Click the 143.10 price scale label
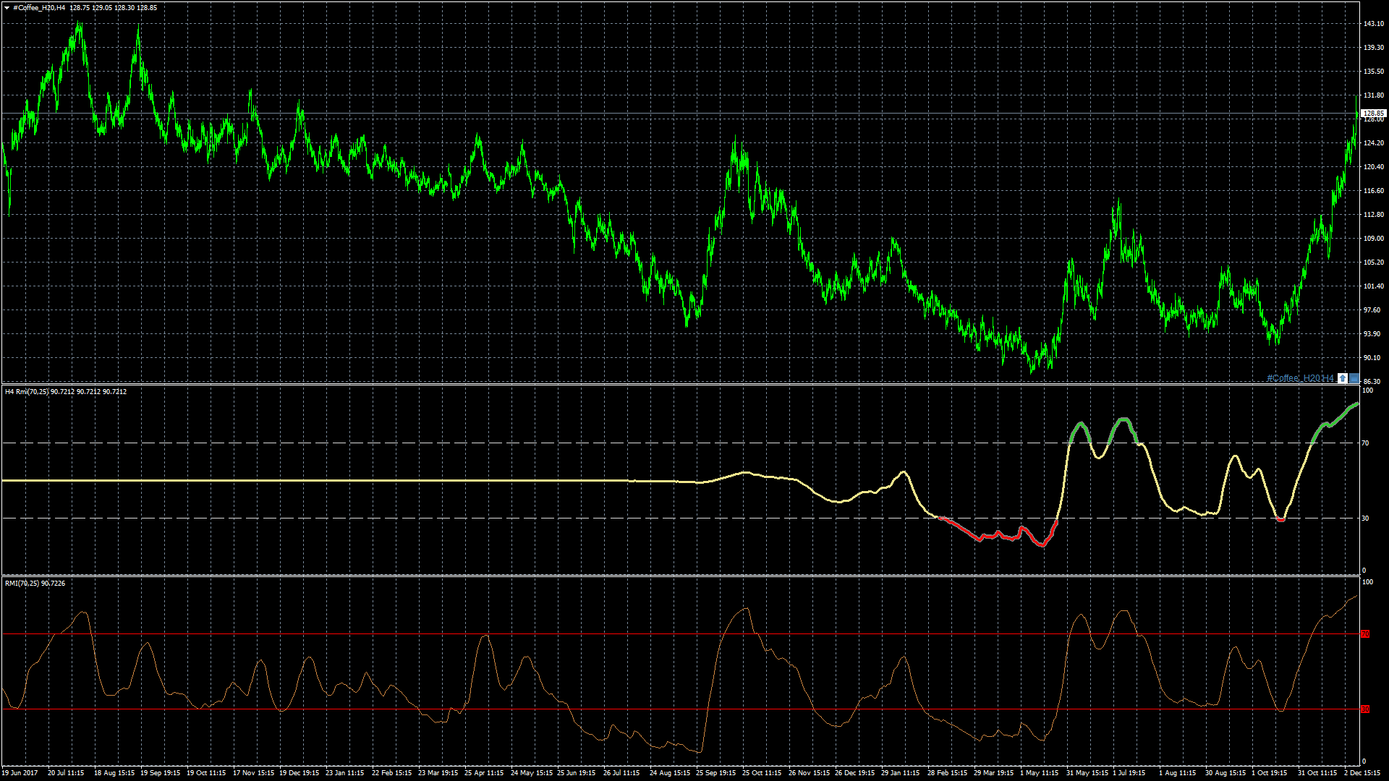The height and width of the screenshot is (781, 1389). (x=1373, y=24)
